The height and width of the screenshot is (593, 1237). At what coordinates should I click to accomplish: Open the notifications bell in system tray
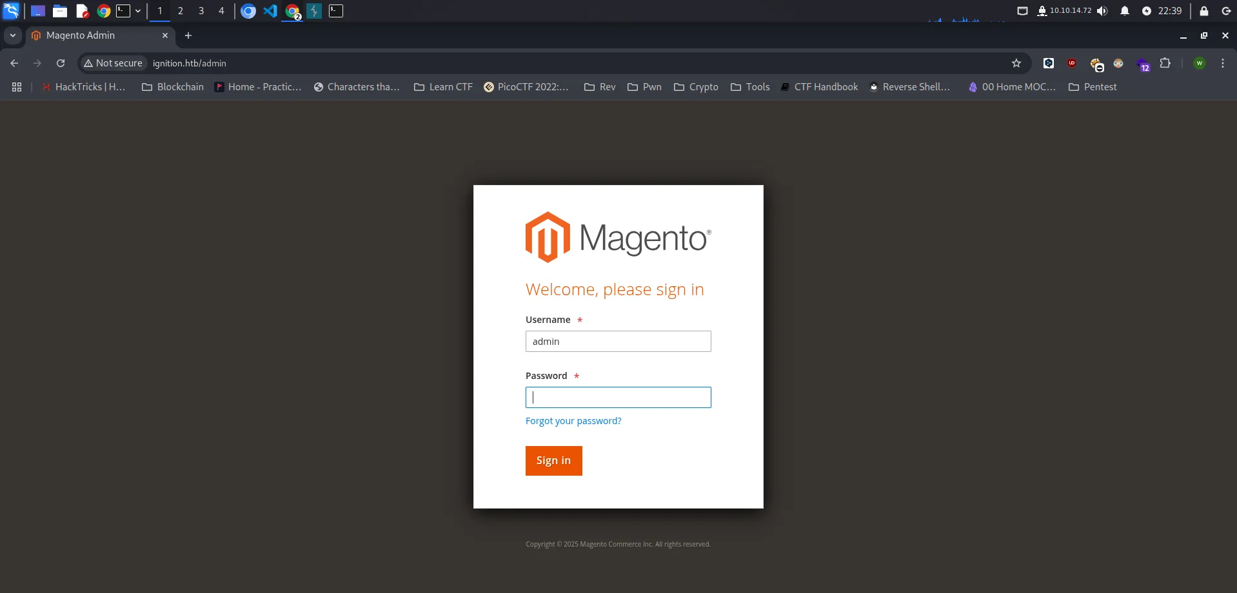pyautogui.click(x=1125, y=11)
